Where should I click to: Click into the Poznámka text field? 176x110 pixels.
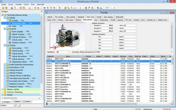[x=109, y=52]
